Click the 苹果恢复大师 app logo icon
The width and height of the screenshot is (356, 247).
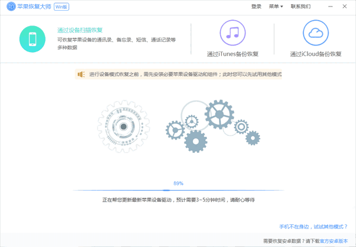(11, 7)
